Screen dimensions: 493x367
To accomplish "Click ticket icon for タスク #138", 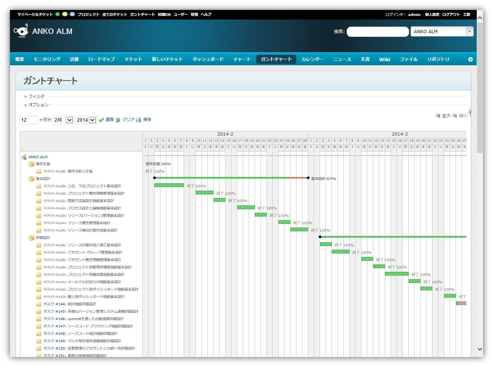I will 39,260.
